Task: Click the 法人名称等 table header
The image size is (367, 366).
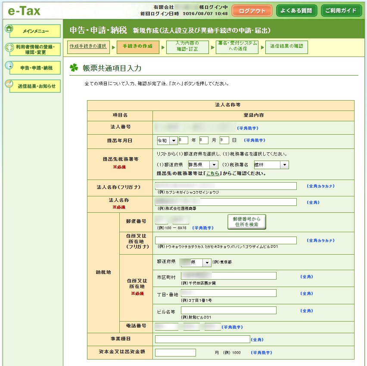Action: click(221, 105)
